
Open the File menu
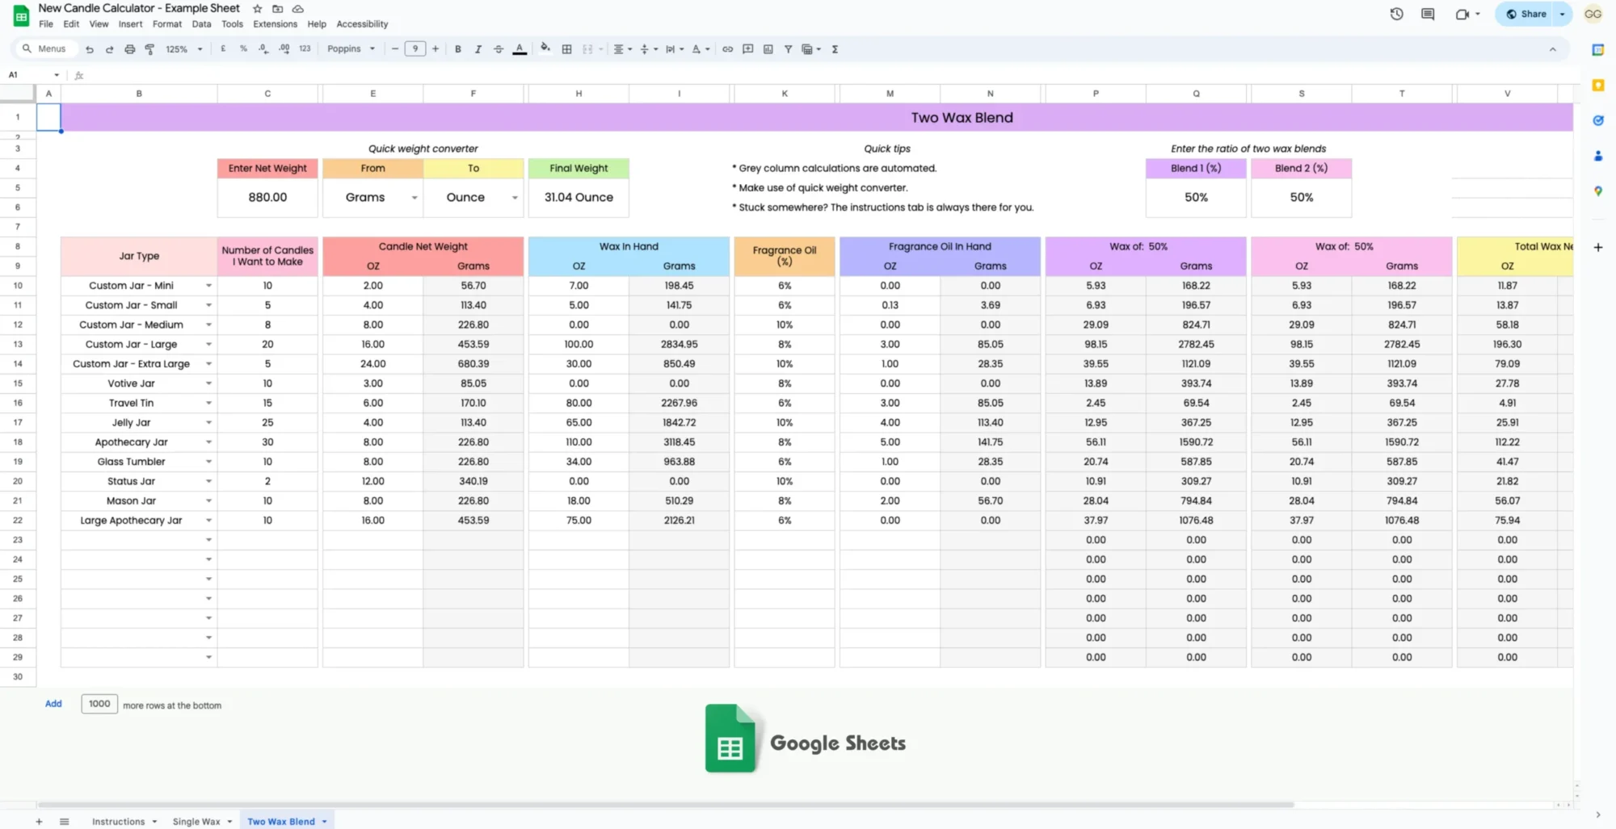46,24
